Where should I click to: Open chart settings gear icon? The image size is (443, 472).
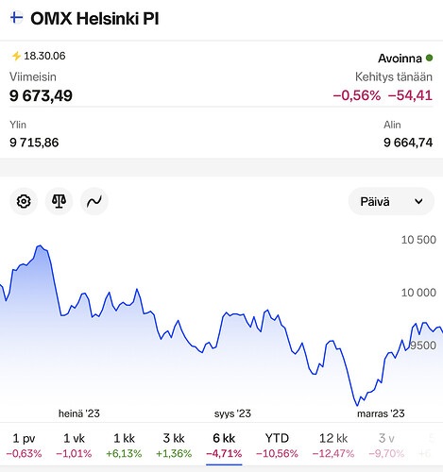[24, 201]
